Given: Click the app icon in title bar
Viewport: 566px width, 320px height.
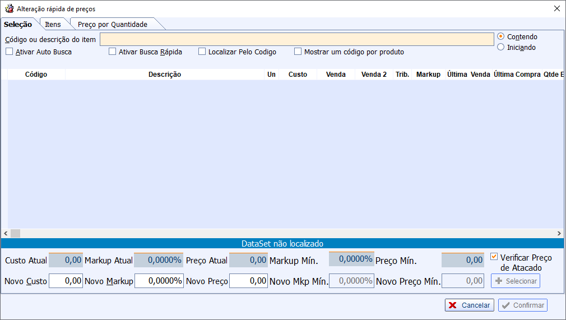Looking at the screenshot, I should (x=10, y=8).
